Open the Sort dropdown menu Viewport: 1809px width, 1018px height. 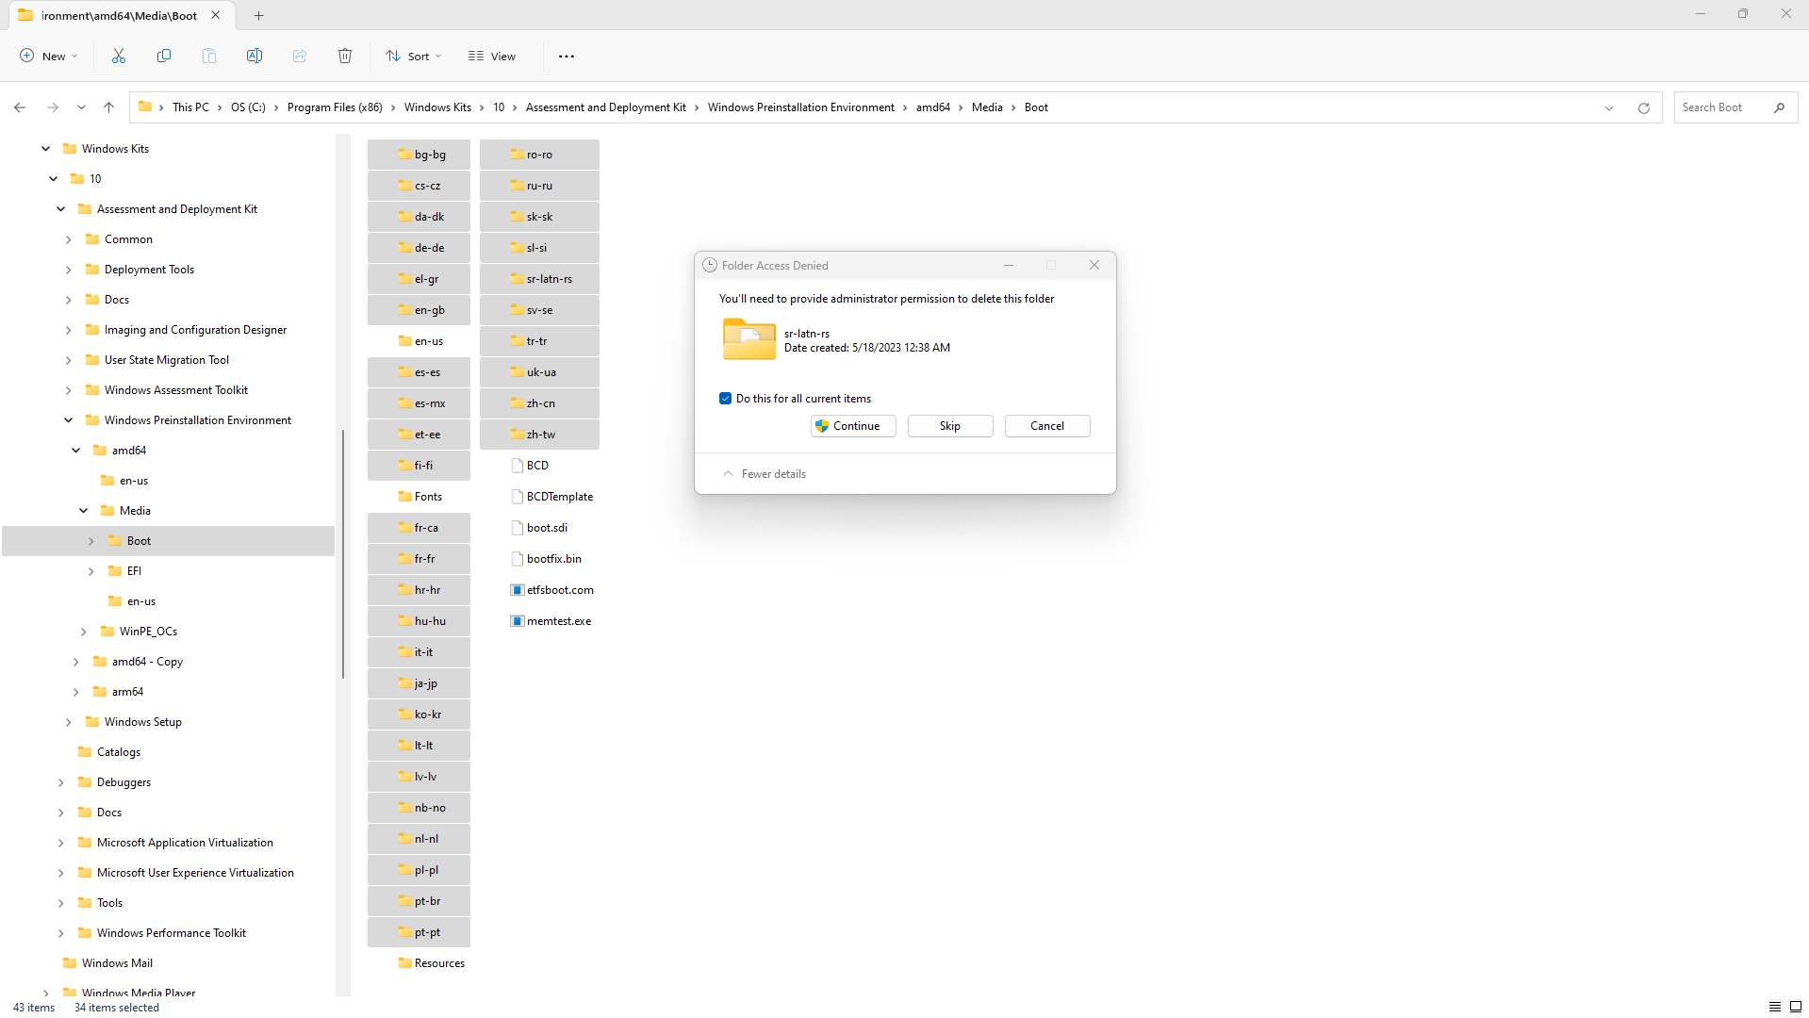point(413,57)
